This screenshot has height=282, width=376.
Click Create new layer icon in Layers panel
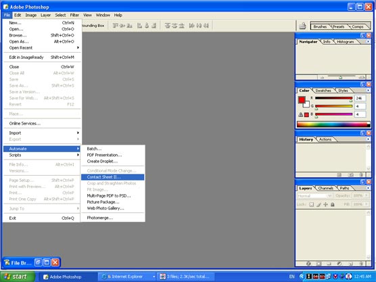[350, 264]
